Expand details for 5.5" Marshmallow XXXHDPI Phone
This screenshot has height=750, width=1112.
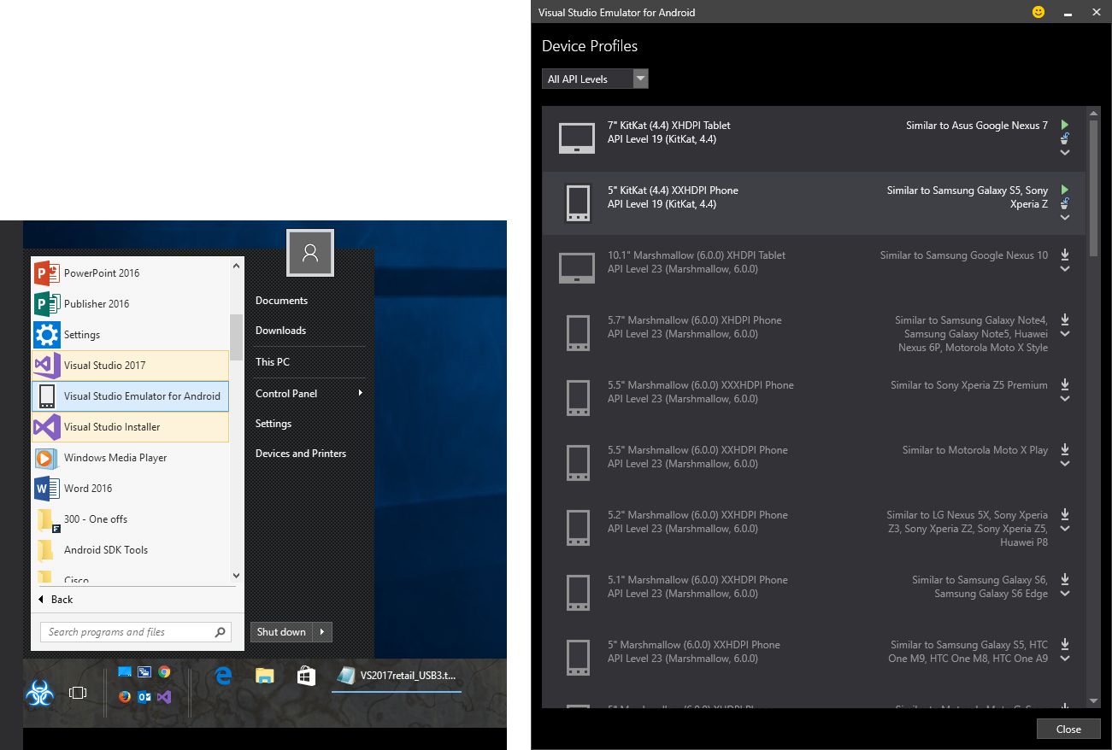click(1065, 399)
